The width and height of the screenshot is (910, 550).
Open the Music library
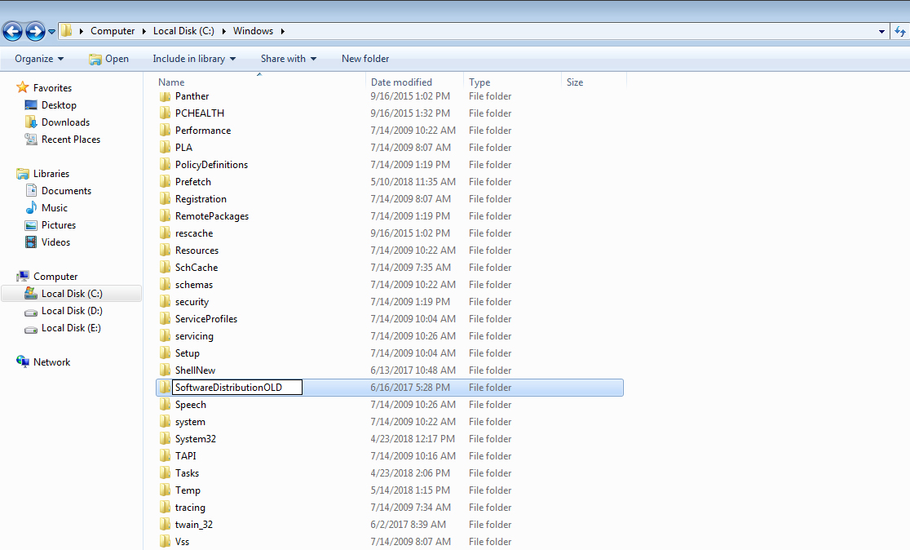(x=55, y=208)
